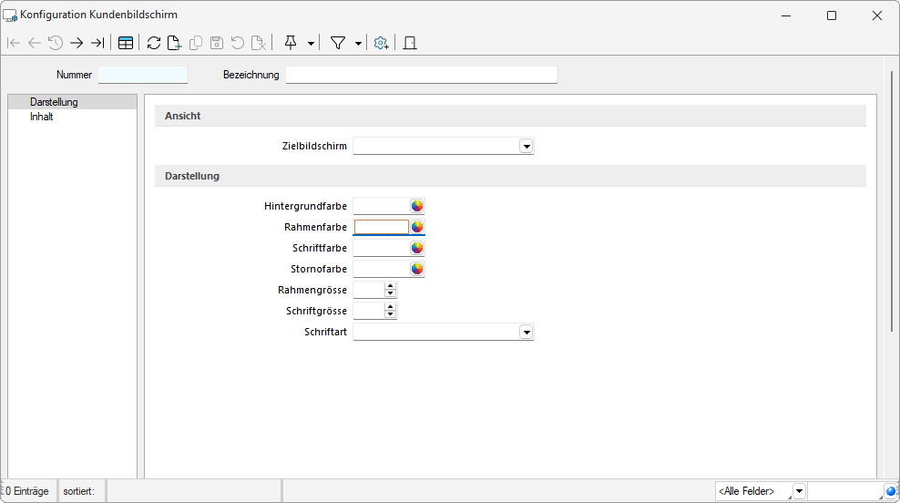The height and width of the screenshot is (503, 900).
Task: Click the filter funnel icon
Action: (x=338, y=43)
